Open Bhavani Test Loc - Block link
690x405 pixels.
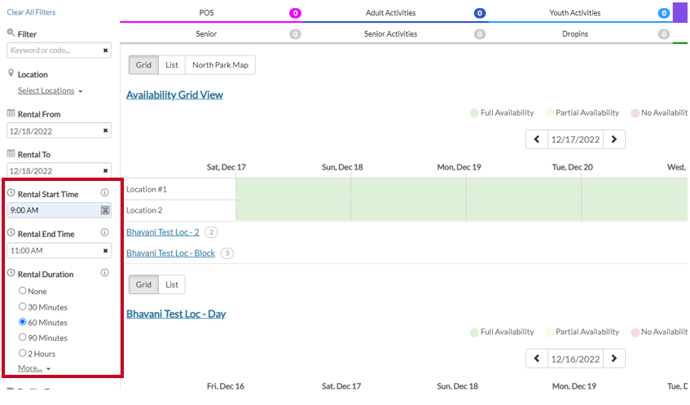click(x=171, y=253)
